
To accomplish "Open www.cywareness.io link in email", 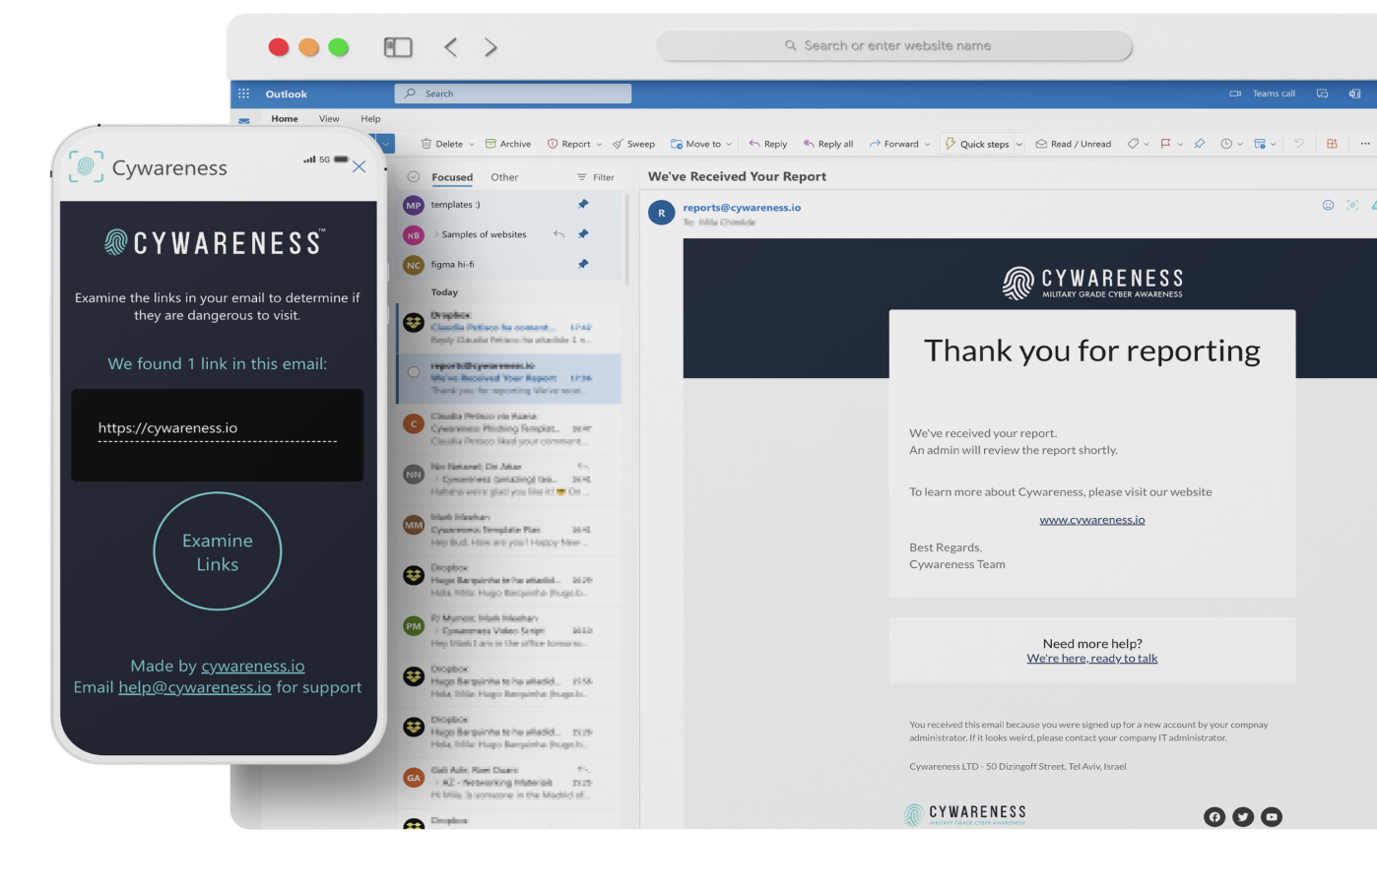I will point(1092,520).
